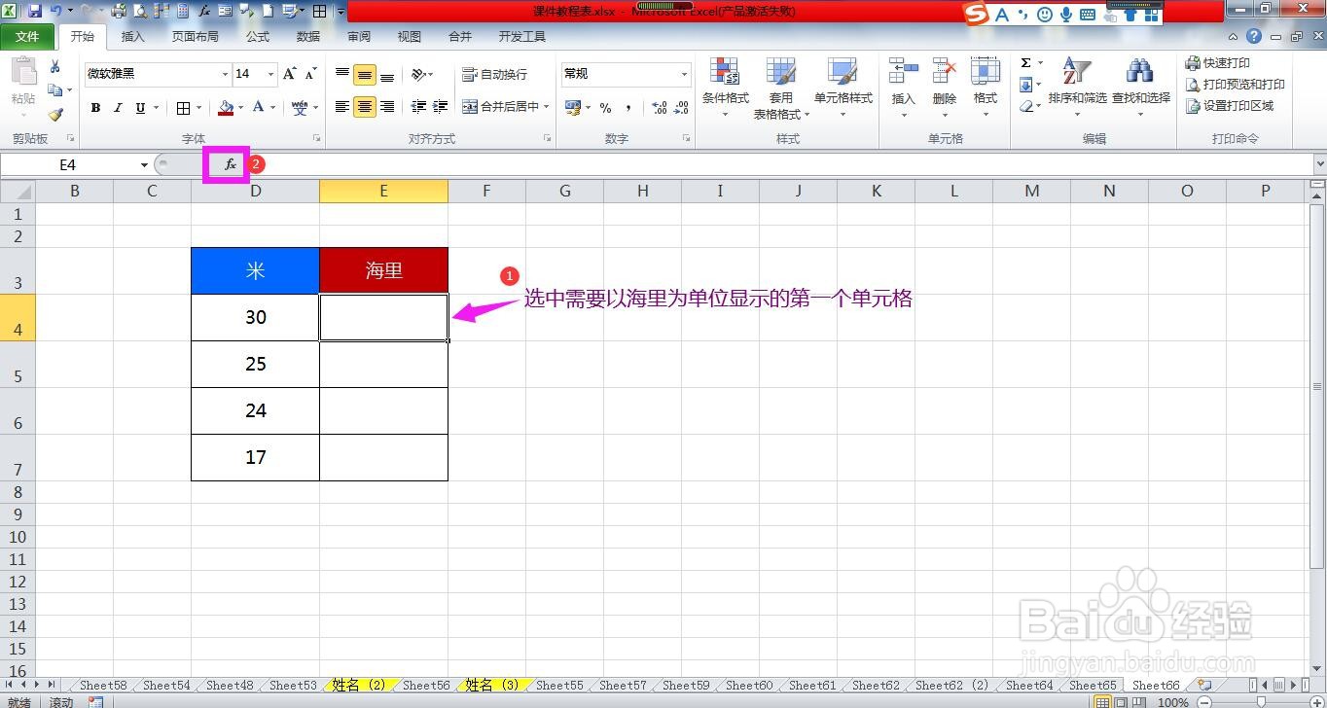Screen dimensions: 1327x708
Task: Click the AutoSum sigma icon
Action: click(x=1025, y=63)
